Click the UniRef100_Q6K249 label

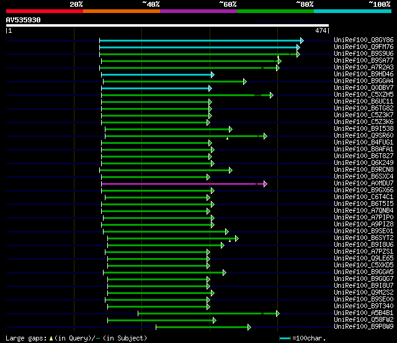(x=364, y=163)
